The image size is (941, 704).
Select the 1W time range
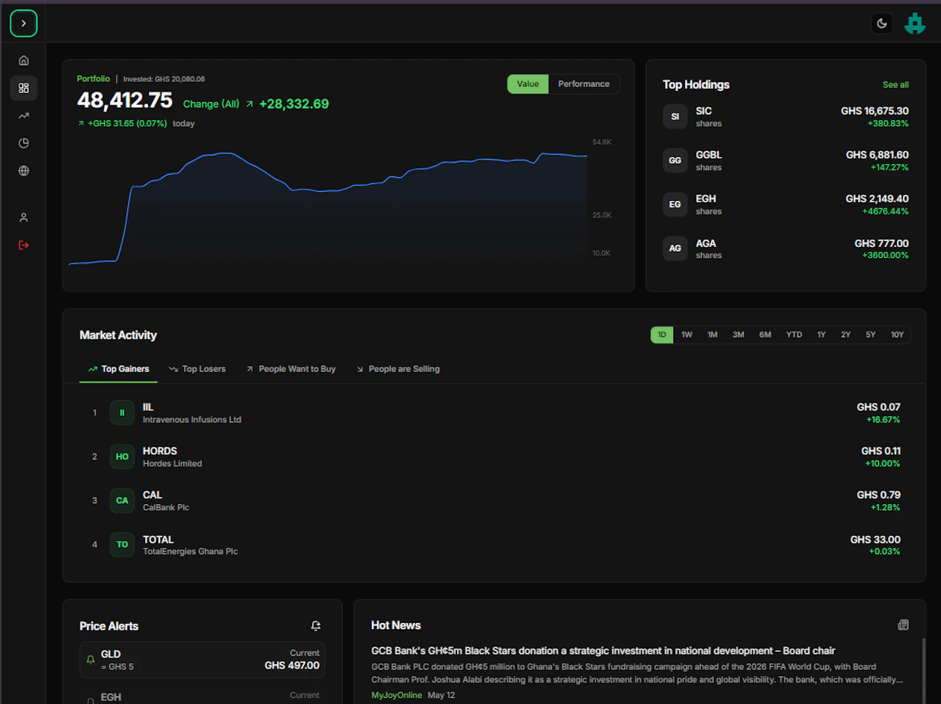coord(686,335)
